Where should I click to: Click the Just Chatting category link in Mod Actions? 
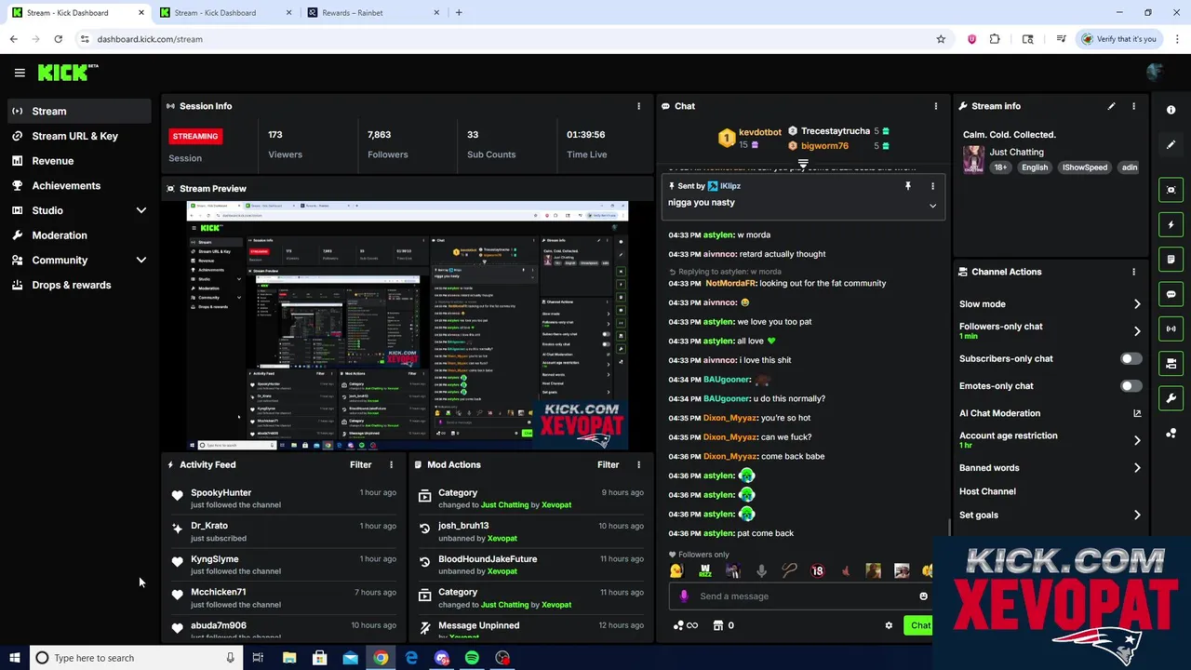coord(504,505)
